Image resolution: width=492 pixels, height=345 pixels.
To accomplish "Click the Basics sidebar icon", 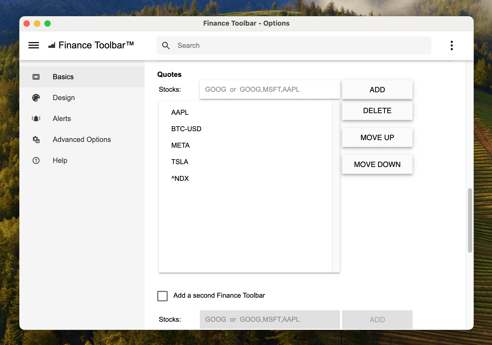I will coord(36,77).
